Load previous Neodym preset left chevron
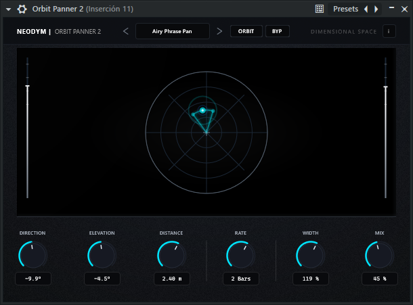The width and height of the screenshot is (413, 305). click(x=126, y=31)
